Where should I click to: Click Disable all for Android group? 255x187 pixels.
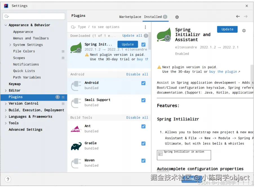click(x=137, y=74)
